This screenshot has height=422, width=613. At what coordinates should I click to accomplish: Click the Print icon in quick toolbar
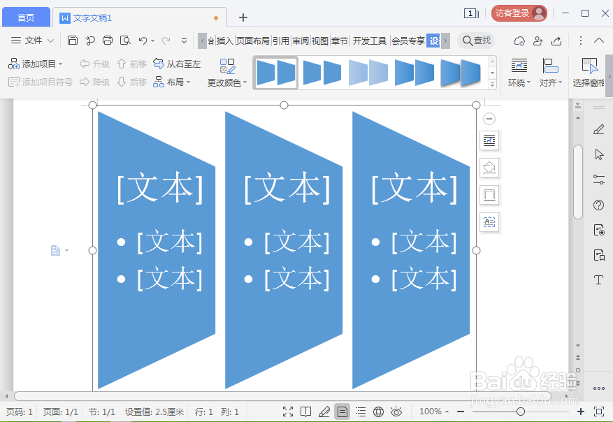(108, 41)
